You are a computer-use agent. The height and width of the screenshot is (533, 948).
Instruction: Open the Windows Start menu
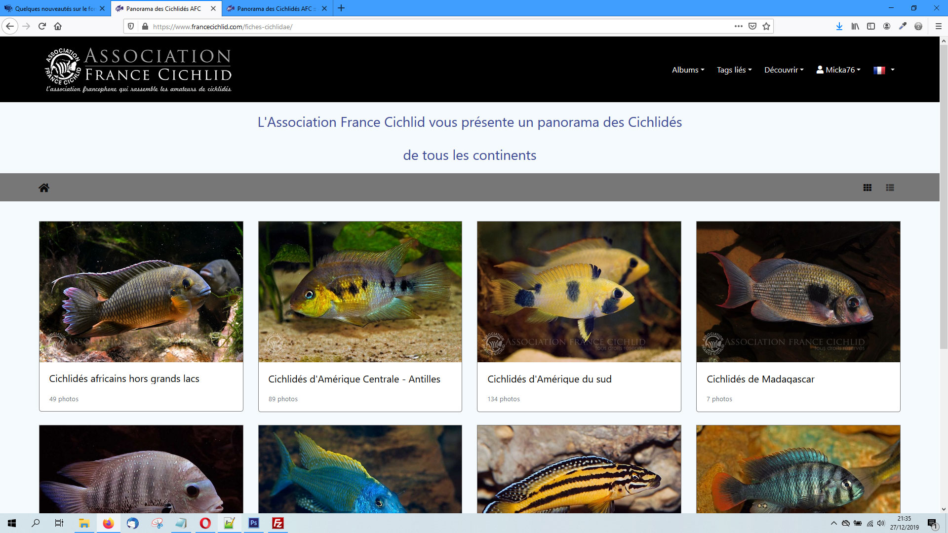click(x=12, y=523)
